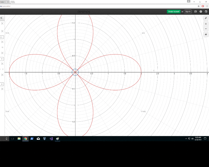Screen dimensions: 209x167
Task: Open the Desmos help question mark
Action: pos(201,12)
